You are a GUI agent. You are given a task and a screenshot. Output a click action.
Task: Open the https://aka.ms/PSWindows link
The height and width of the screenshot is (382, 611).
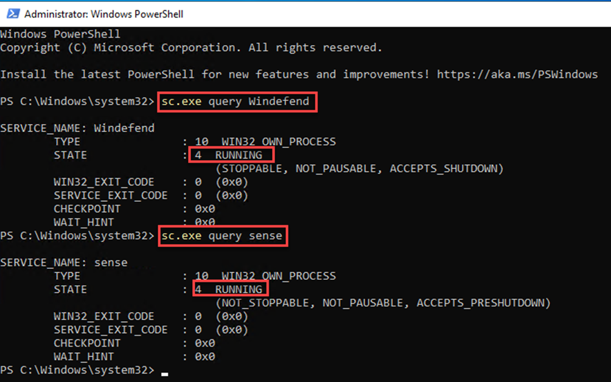(517, 74)
